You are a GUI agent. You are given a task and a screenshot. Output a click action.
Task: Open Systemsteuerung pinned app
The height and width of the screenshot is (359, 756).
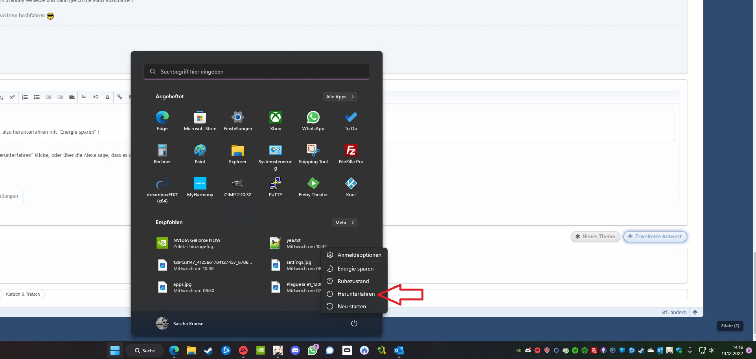tap(275, 157)
